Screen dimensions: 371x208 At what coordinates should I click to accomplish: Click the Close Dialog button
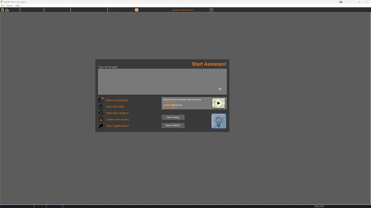(x=173, y=117)
